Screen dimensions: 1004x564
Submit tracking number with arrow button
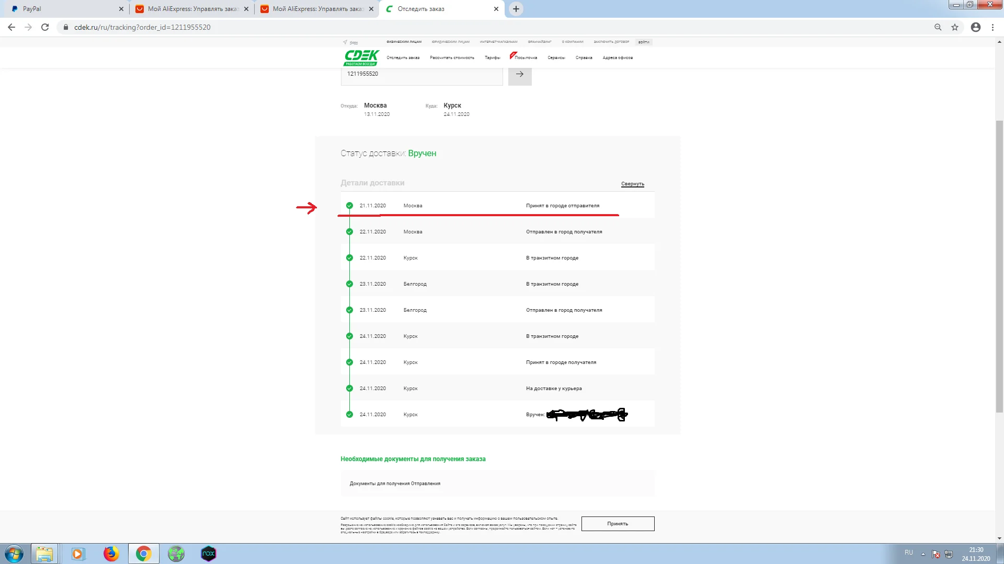(519, 74)
